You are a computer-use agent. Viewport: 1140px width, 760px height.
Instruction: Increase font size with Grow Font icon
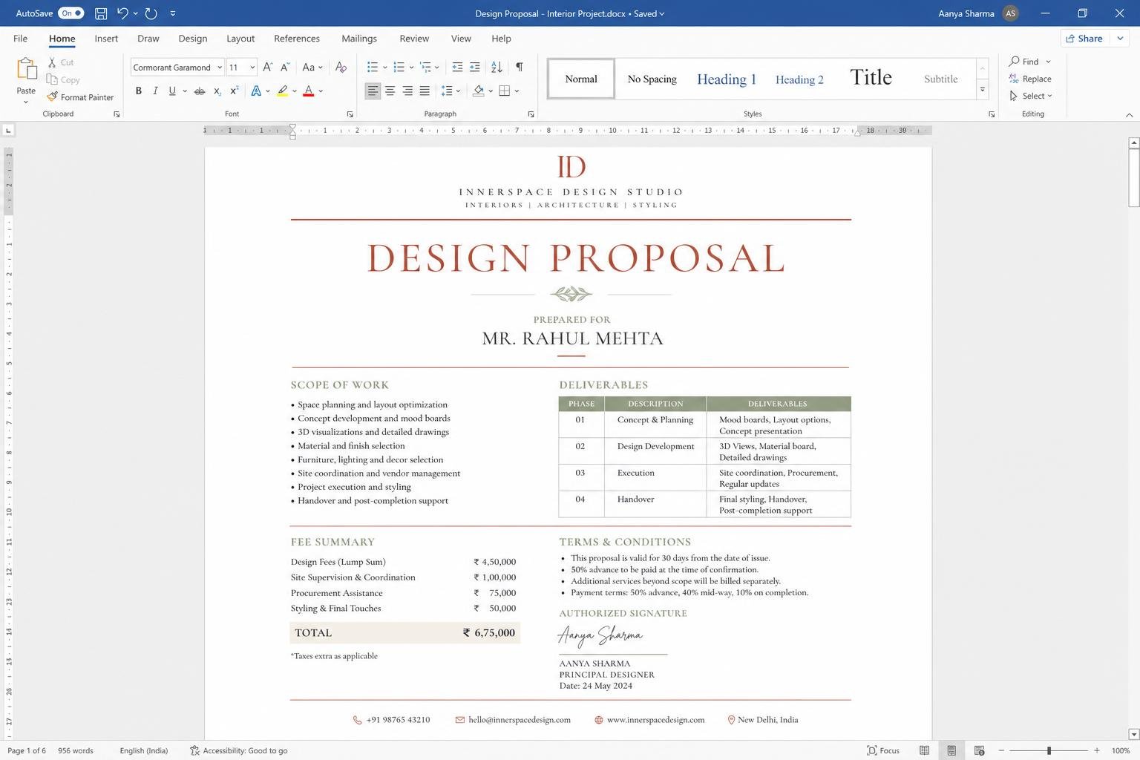(x=268, y=67)
